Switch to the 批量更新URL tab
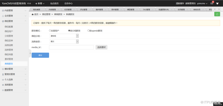The height and width of the screenshot is (106, 223). [164, 10]
